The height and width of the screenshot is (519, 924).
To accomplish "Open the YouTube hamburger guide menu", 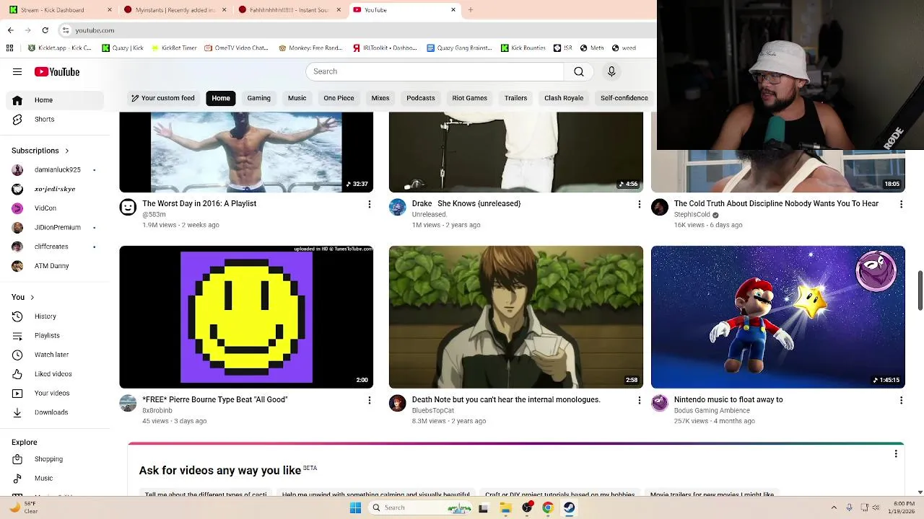I will [17, 71].
